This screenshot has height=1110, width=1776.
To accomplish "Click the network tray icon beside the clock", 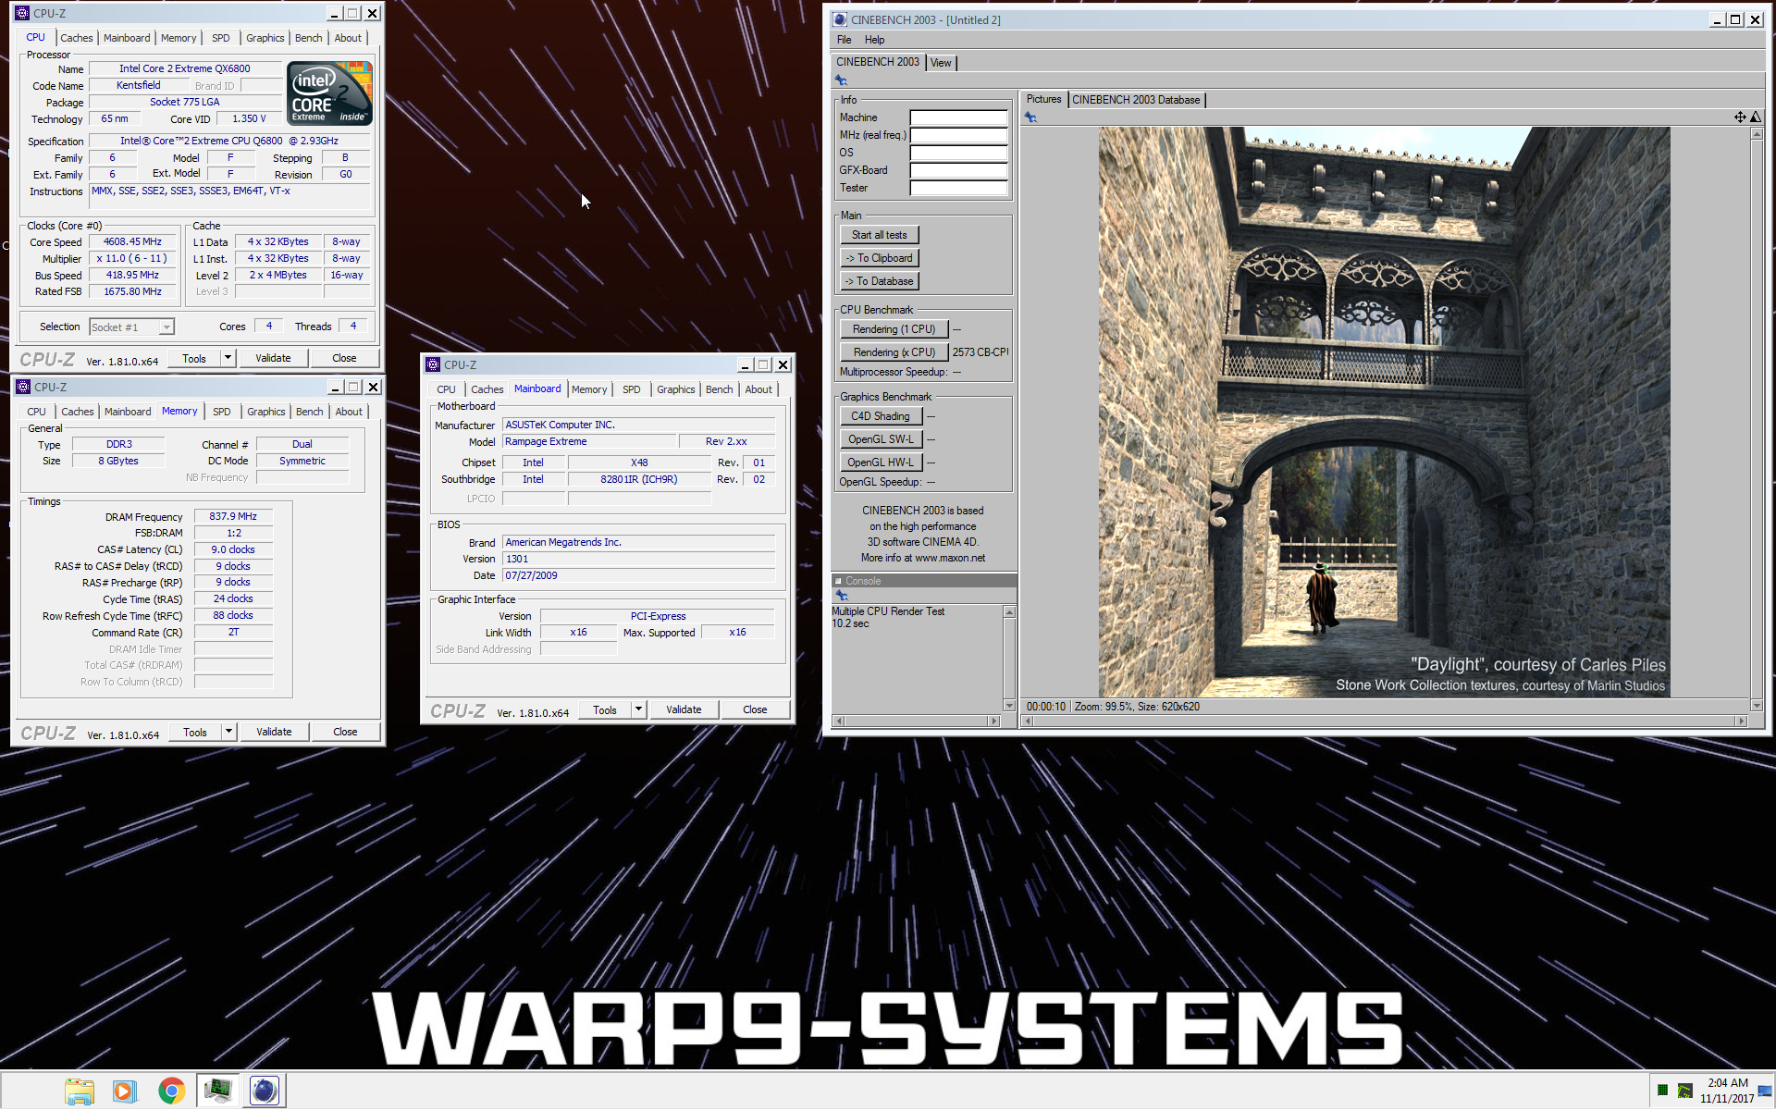I will coord(1765,1091).
